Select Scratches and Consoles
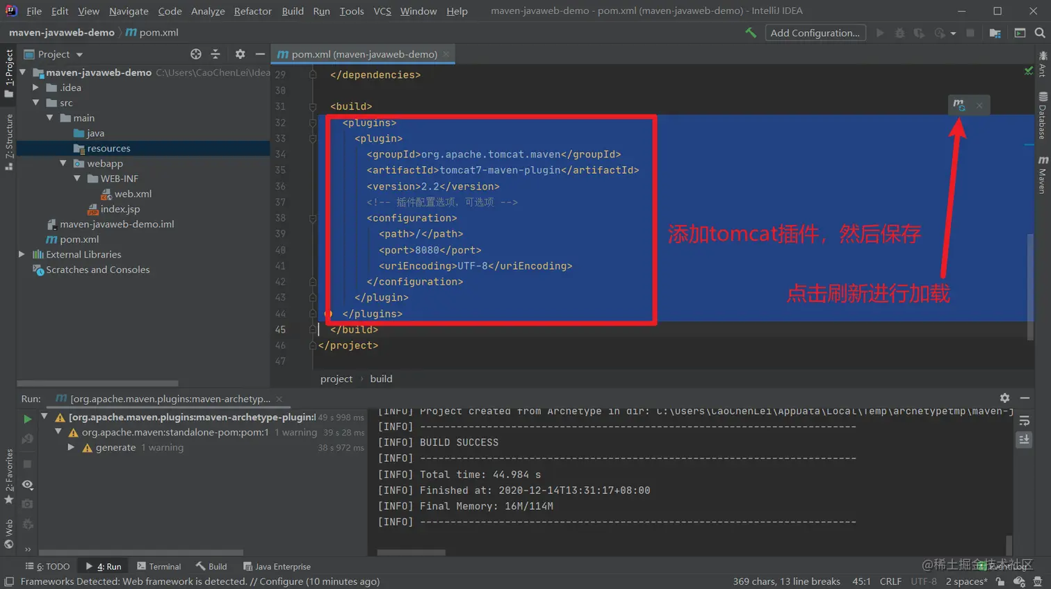The image size is (1051, 589). click(91, 269)
